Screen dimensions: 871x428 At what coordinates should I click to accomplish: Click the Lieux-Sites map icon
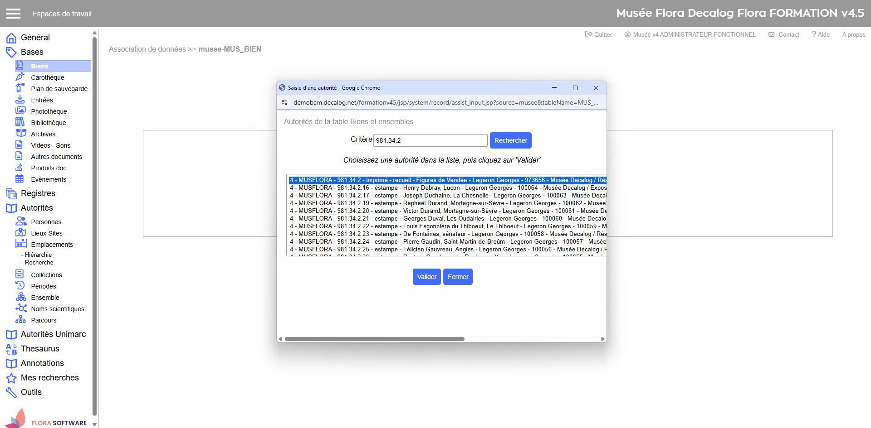pos(21,233)
